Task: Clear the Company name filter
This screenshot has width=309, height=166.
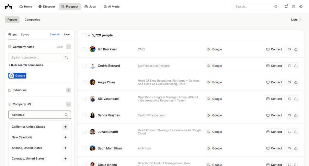Action: tap(60, 47)
